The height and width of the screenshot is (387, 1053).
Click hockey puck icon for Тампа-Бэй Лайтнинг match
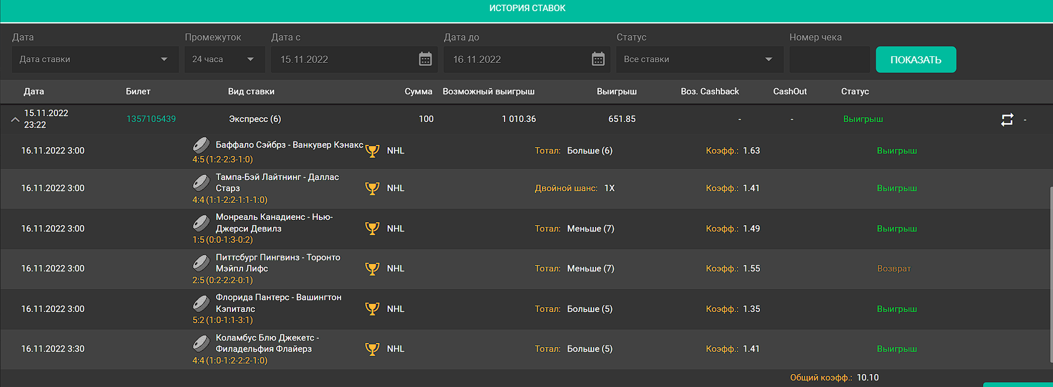(201, 182)
